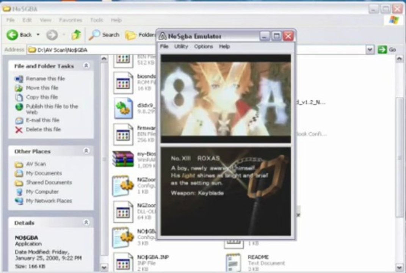Click the My Computer icon in Other Places
The height and width of the screenshot is (273, 406).
(19, 192)
